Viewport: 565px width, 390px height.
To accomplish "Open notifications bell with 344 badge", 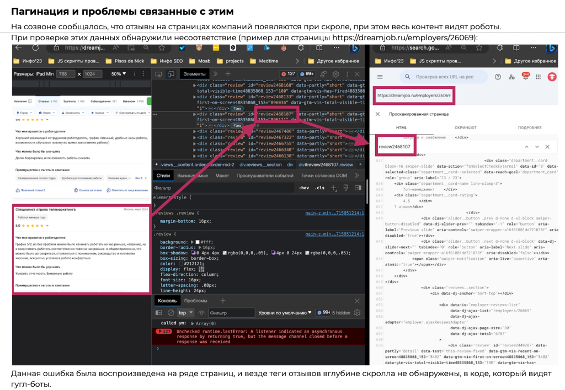I will (525, 76).
